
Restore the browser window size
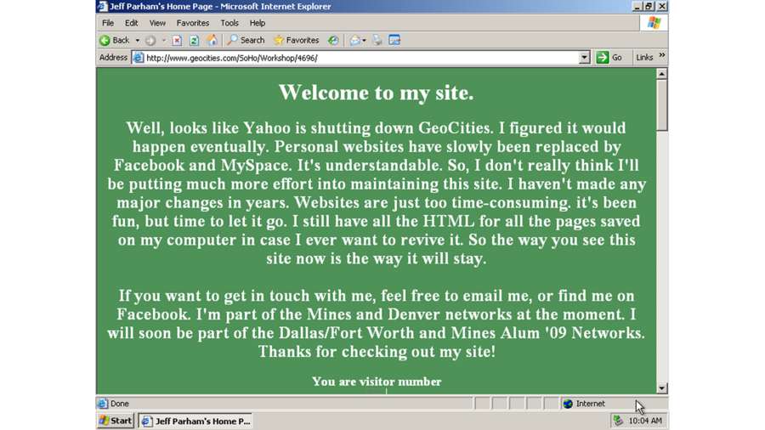tap(649, 6)
